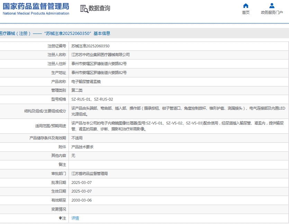Click model value SZ-RUS-01、SZ-RUS-02
The height and width of the screenshot is (224, 289).
coord(92,100)
